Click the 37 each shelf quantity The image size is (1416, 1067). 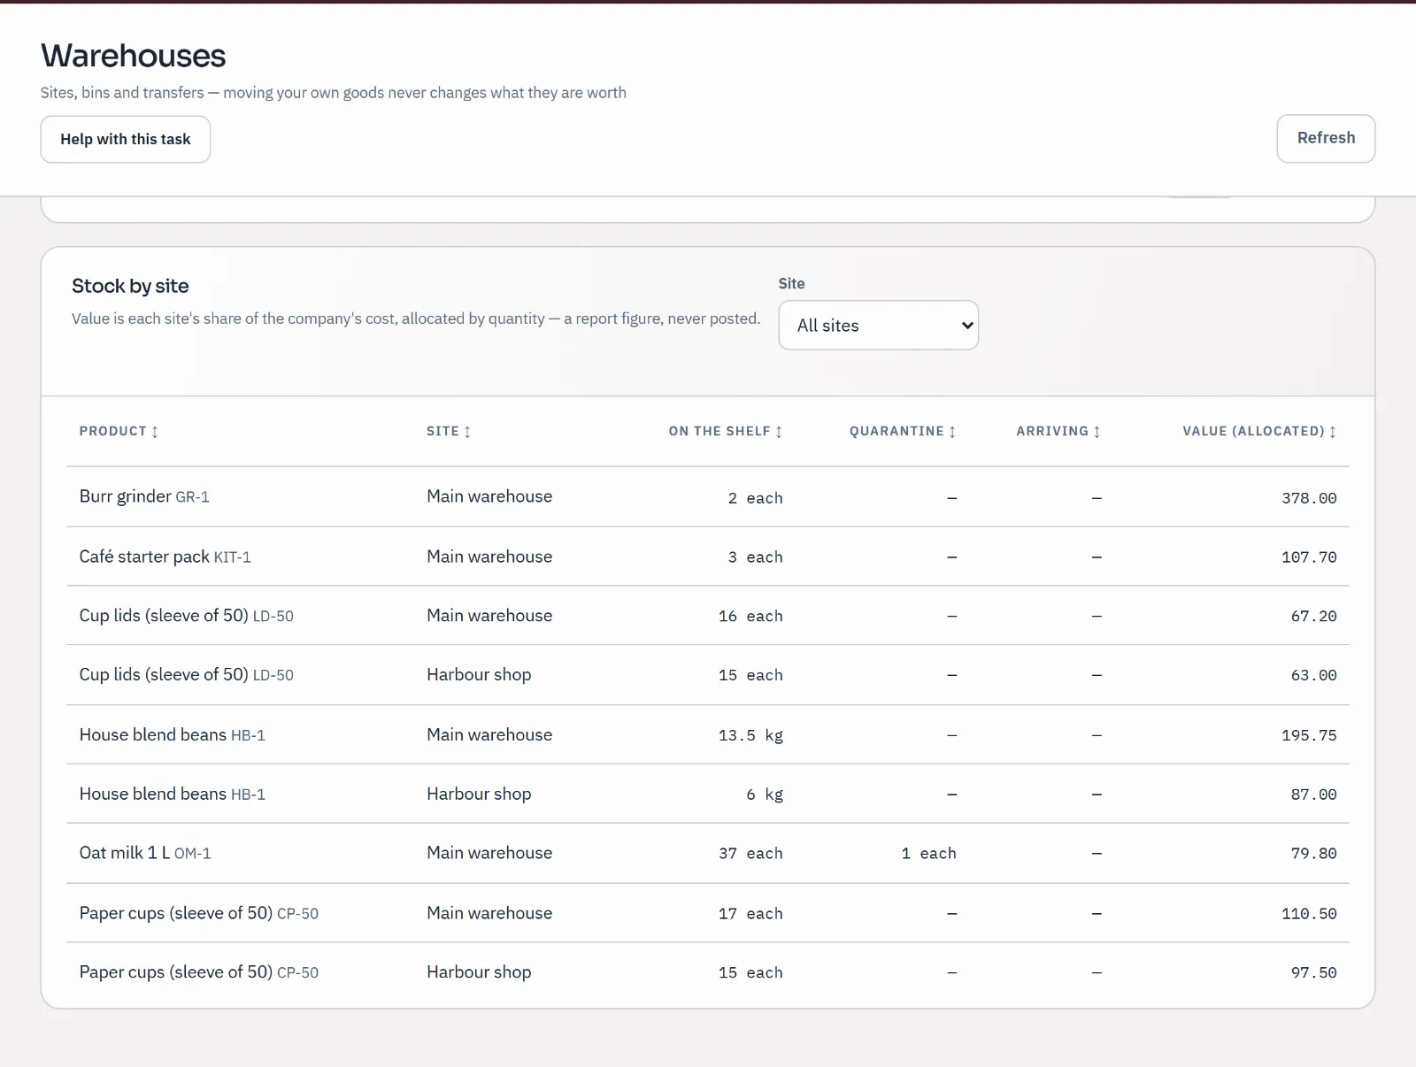[x=750, y=854]
